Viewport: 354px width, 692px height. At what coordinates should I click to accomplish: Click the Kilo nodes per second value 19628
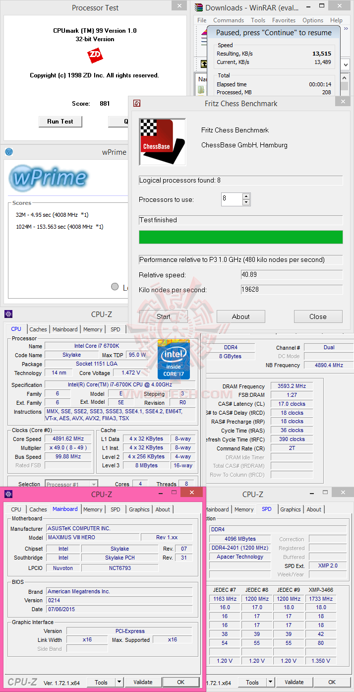click(292, 290)
